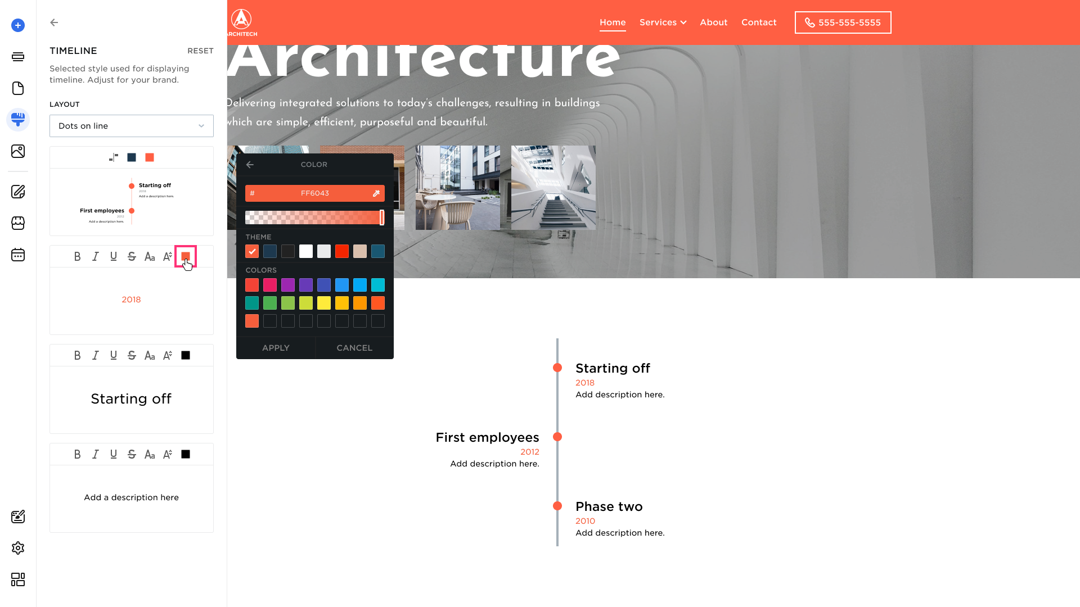Expand the Services menu in navigation
Image resolution: width=1080 pixels, height=607 pixels.
pos(663,22)
